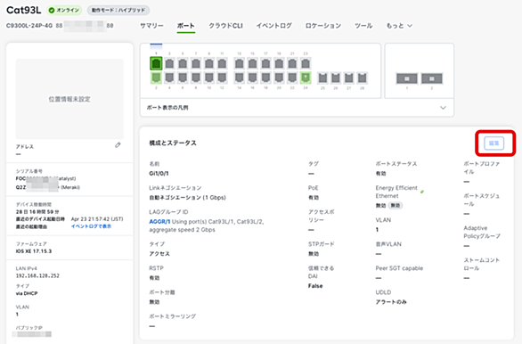Click the 位置情報未設定 map placeholder
Screen dimensions: 522x344
(x=69, y=99)
